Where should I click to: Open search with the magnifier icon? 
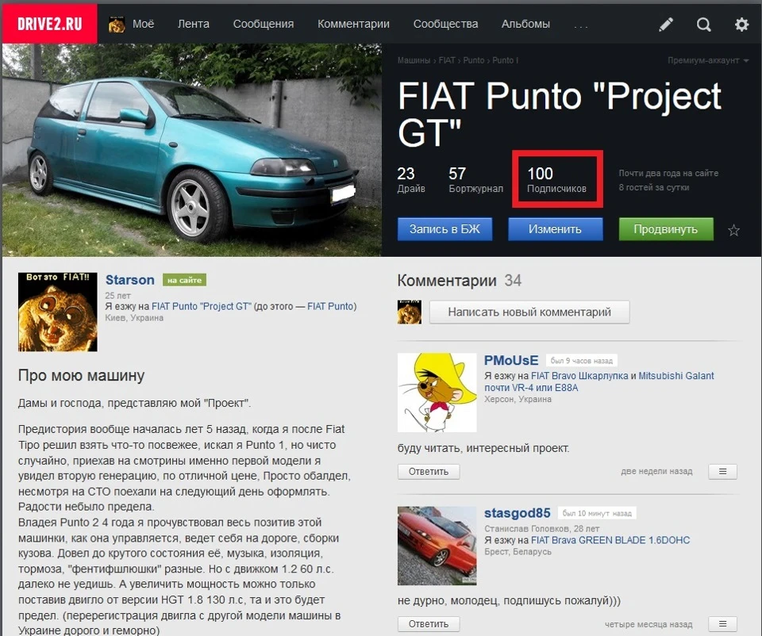tap(704, 24)
